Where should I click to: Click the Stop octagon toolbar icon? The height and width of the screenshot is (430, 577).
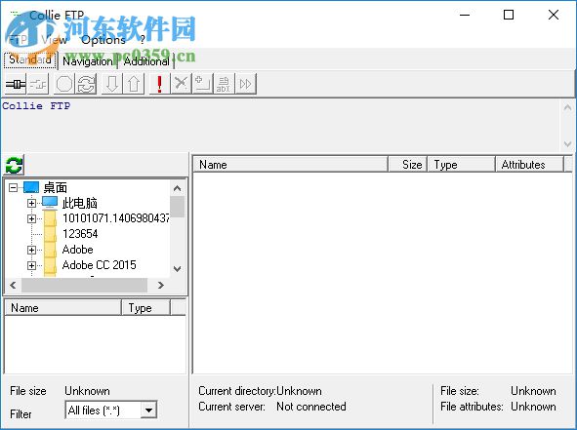coord(64,84)
